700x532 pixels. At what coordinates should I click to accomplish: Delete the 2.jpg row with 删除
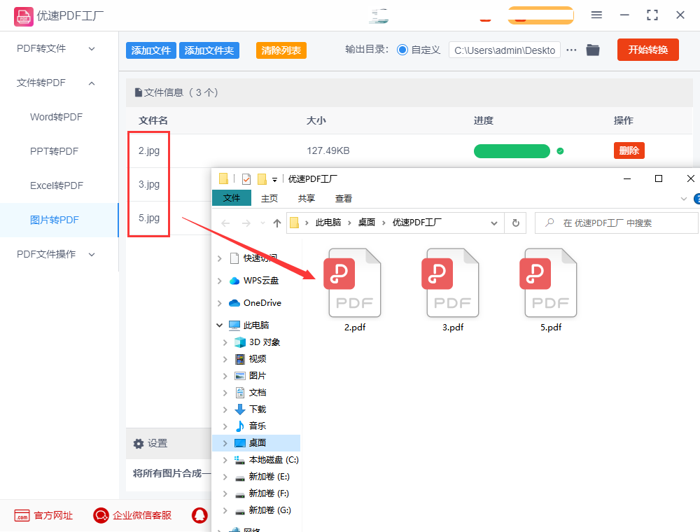click(x=629, y=151)
